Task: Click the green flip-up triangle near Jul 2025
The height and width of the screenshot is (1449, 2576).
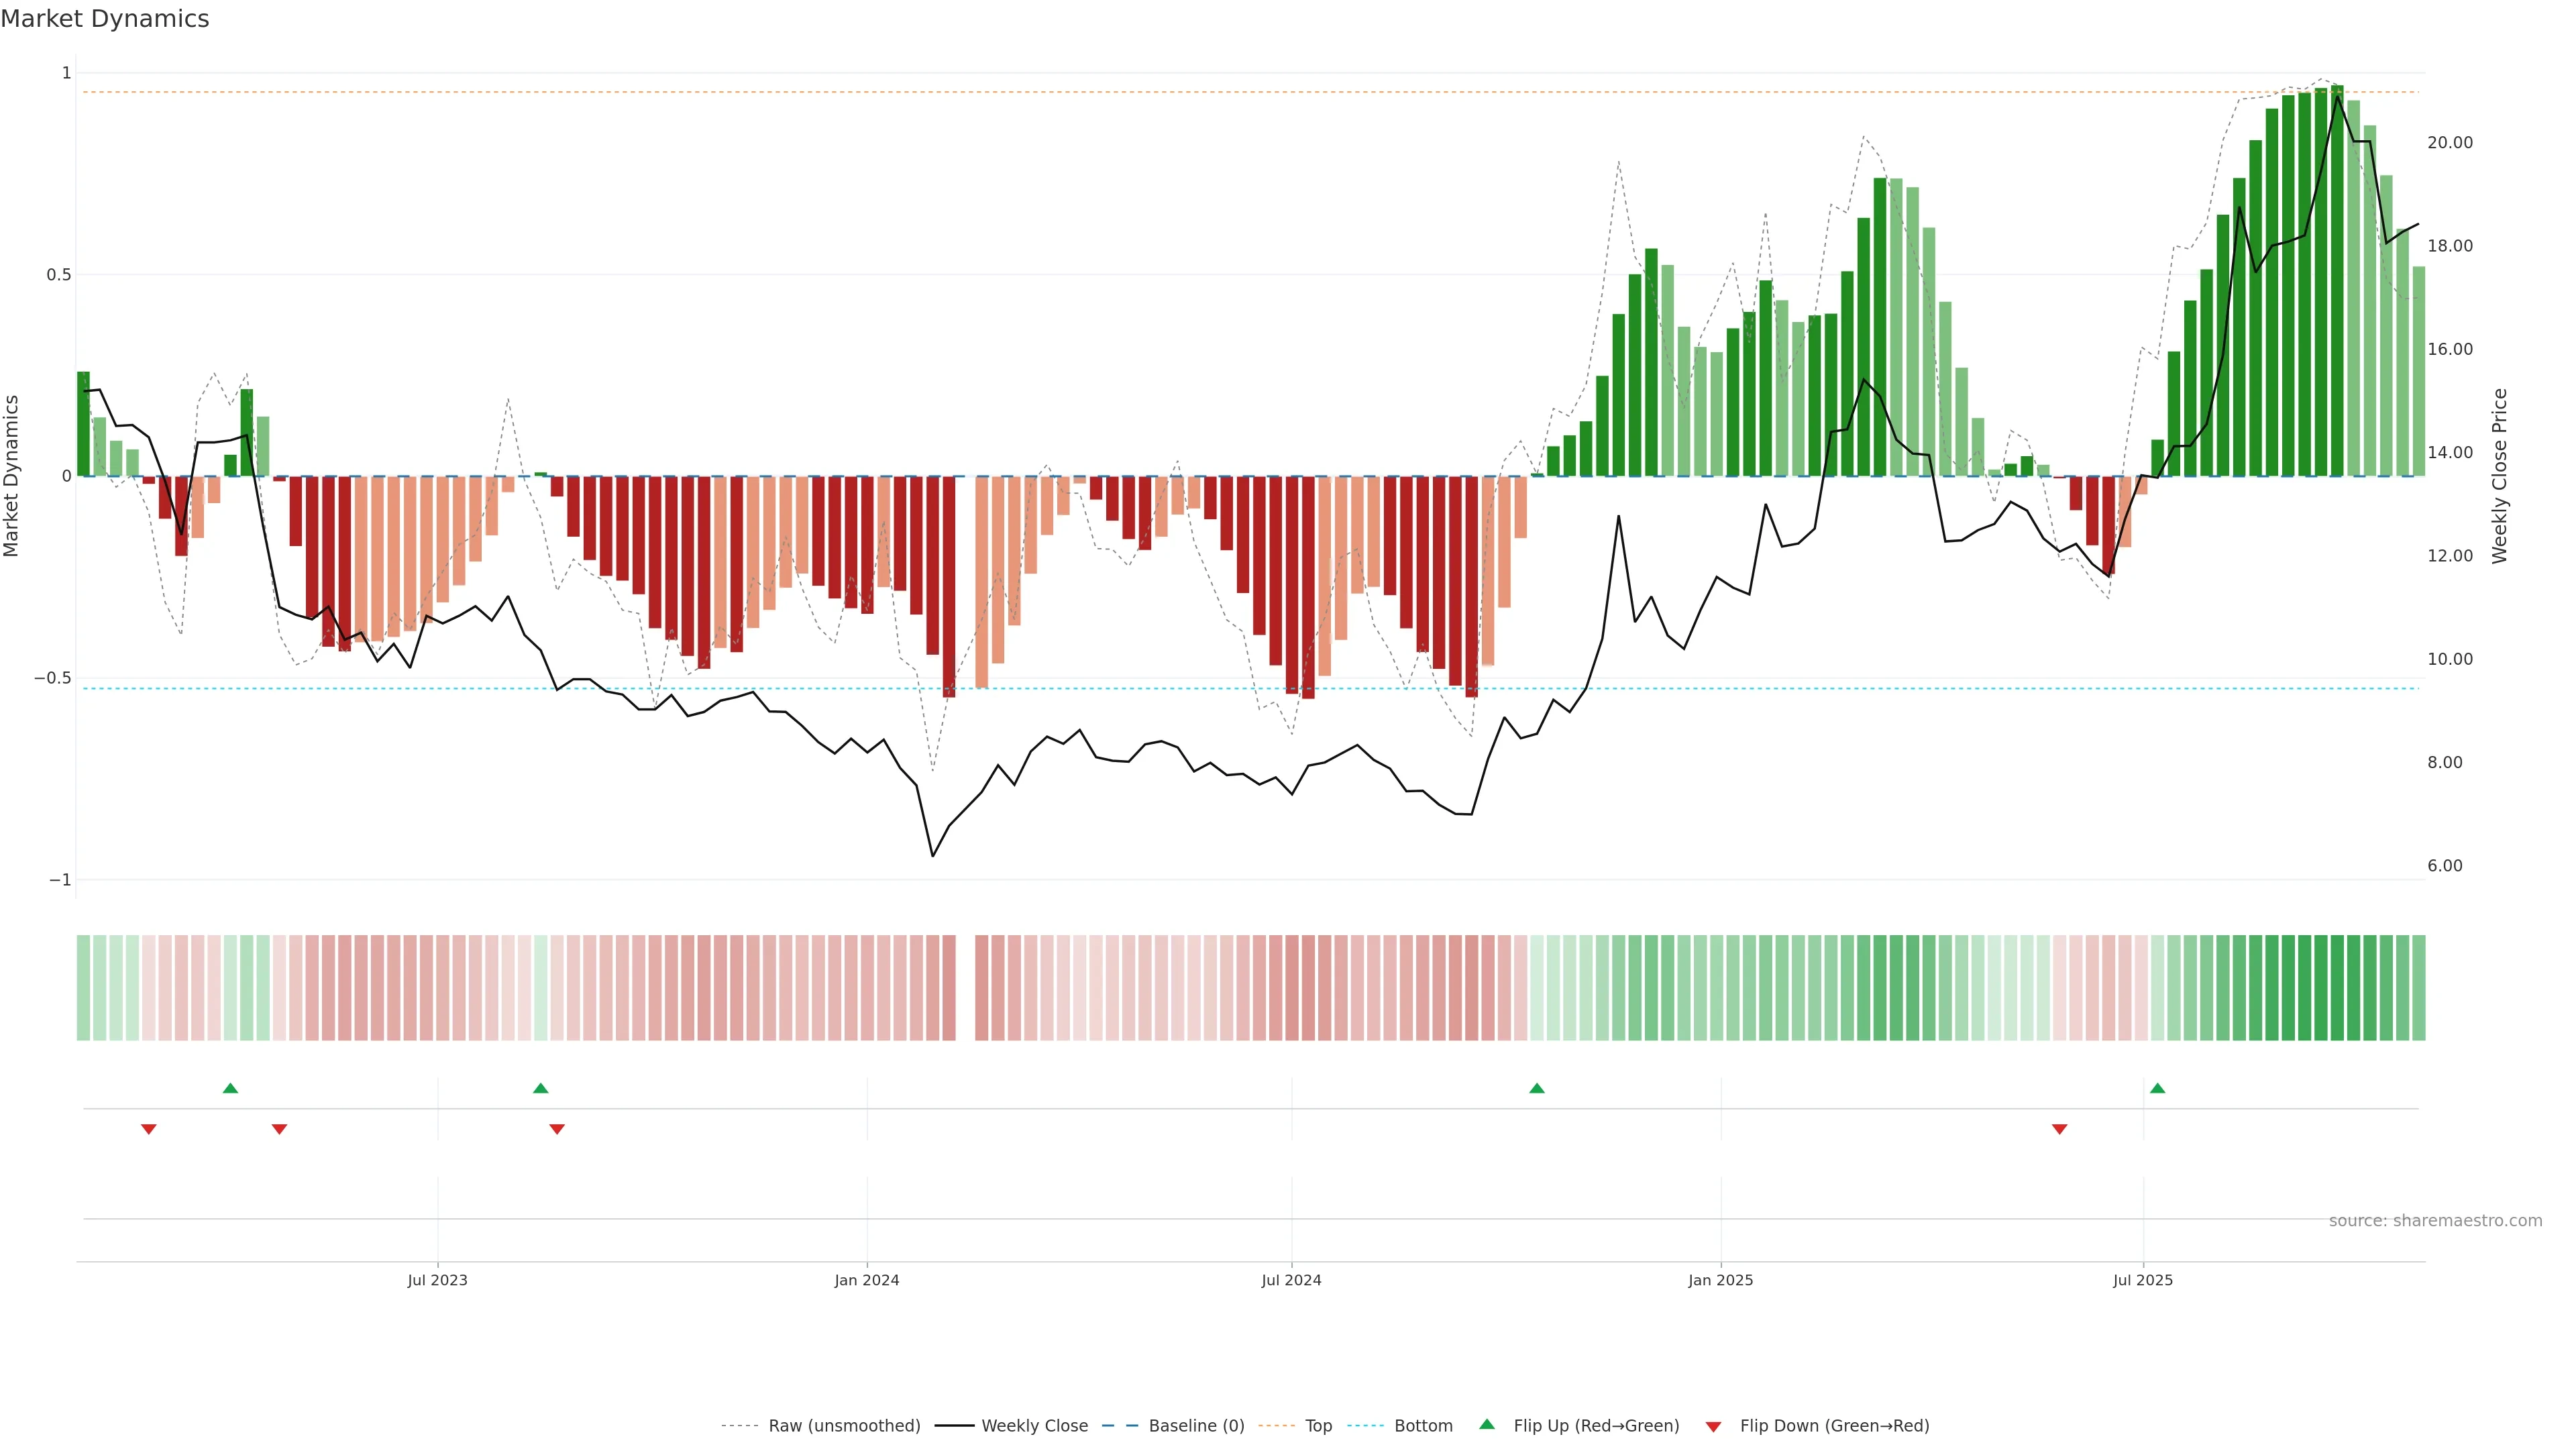Action: point(2157,1088)
